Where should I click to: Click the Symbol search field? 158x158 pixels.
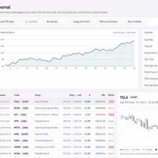33,22
